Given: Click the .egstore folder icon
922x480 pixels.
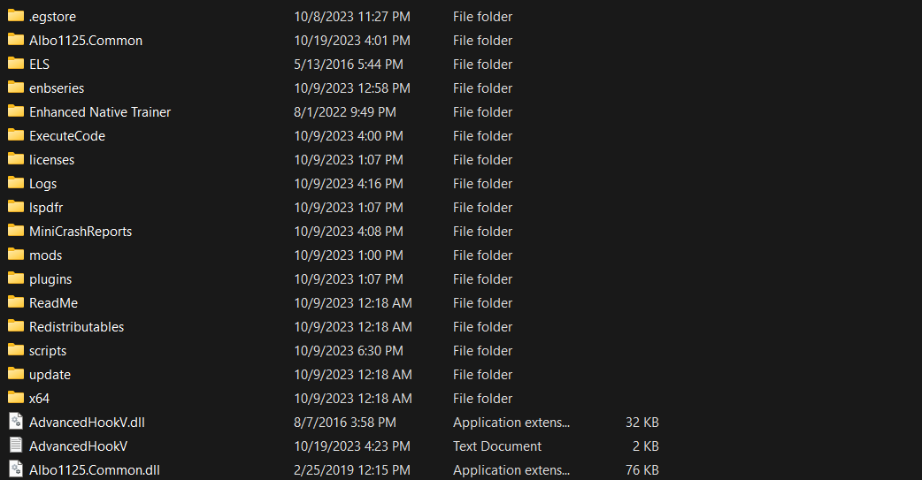Looking at the screenshot, I should (15, 16).
